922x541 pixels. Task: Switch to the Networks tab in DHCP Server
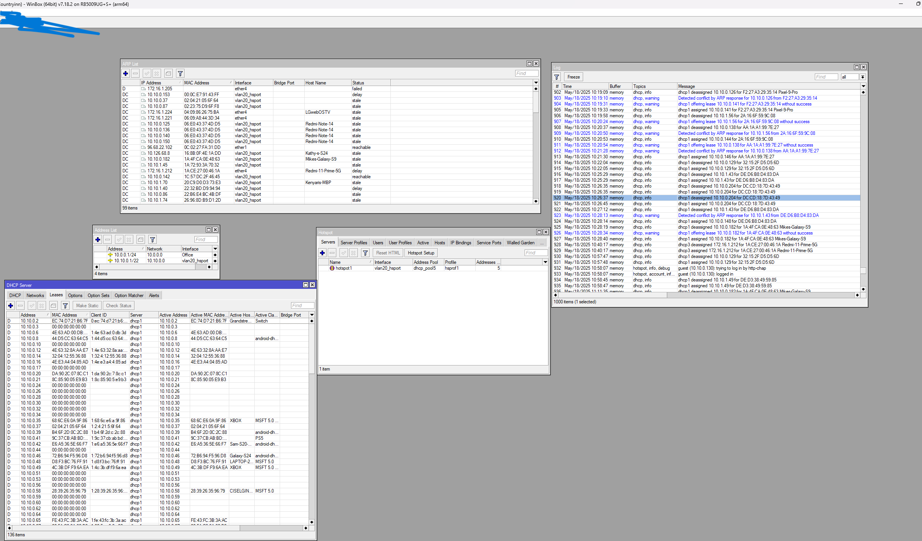[x=35, y=295]
